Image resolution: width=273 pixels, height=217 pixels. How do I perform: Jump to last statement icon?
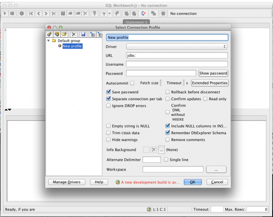click(x=53, y=13)
